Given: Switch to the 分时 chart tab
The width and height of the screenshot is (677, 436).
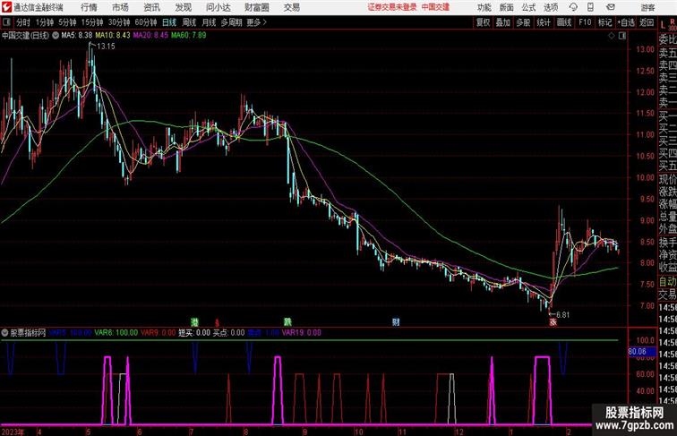Looking at the screenshot, I should (x=23, y=22).
